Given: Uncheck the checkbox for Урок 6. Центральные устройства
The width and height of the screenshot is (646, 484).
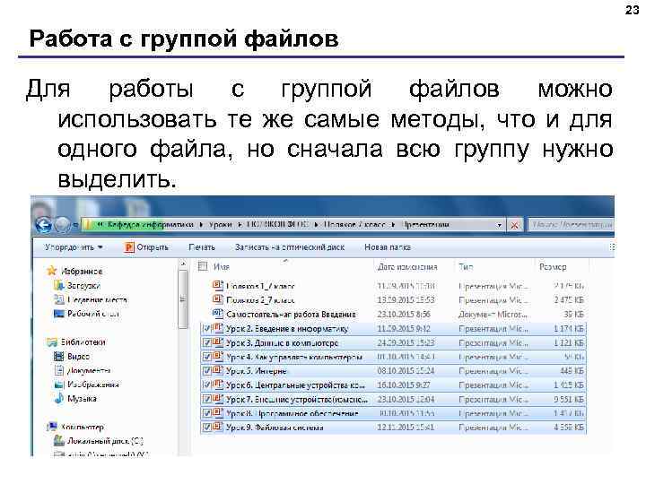Looking at the screenshot, I should pyautogui.click(x=207, y=385).
